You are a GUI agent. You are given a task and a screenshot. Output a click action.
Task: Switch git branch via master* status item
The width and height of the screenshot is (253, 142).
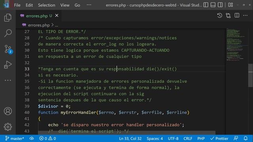click(15, 138)
